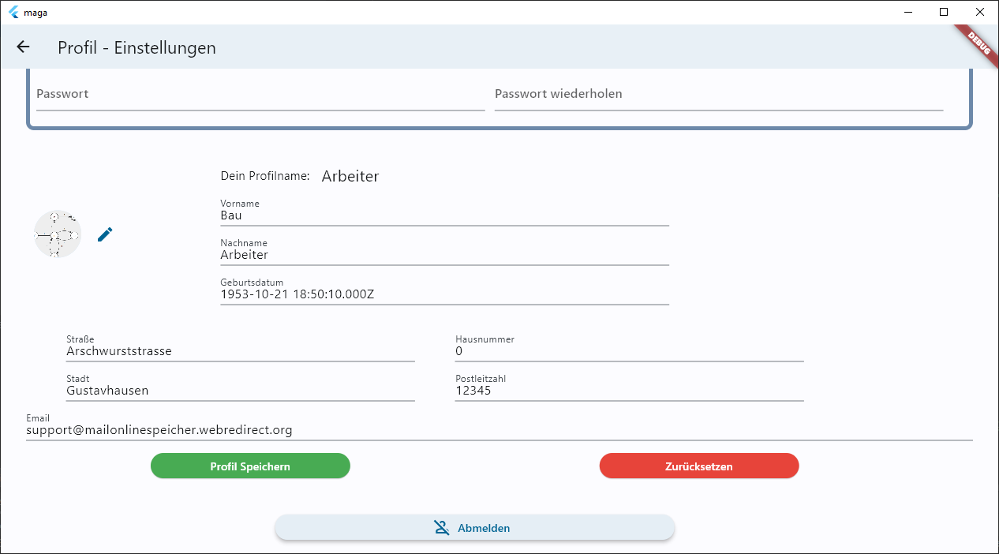
Task: Click the Dein Profilname value beside the label
Action: (350, 176)
